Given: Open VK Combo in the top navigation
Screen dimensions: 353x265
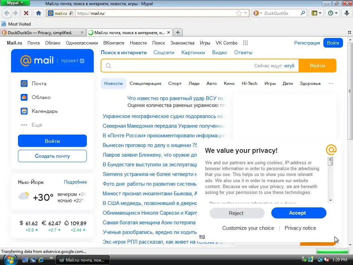Looking at the screenshot, I should (x=226, y=43).
